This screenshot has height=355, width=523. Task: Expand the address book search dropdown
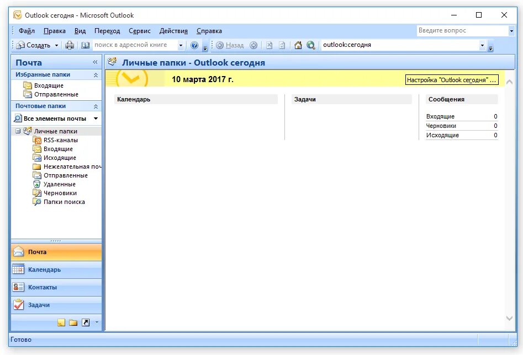pos(181,45)
